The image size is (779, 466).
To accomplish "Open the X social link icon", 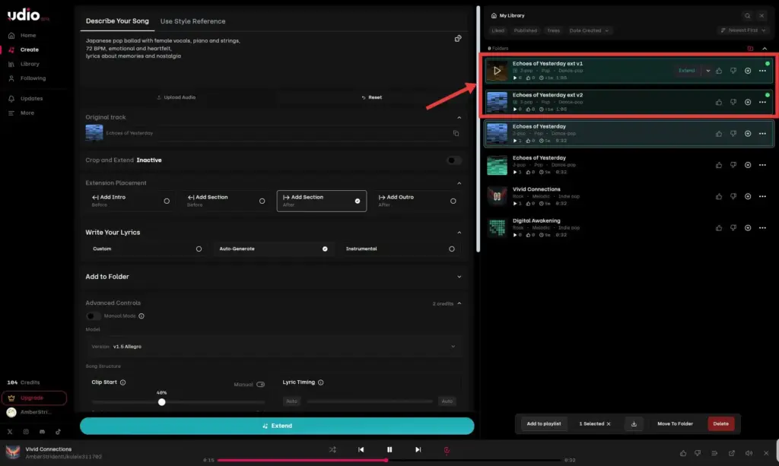I will tap(10, 432).
